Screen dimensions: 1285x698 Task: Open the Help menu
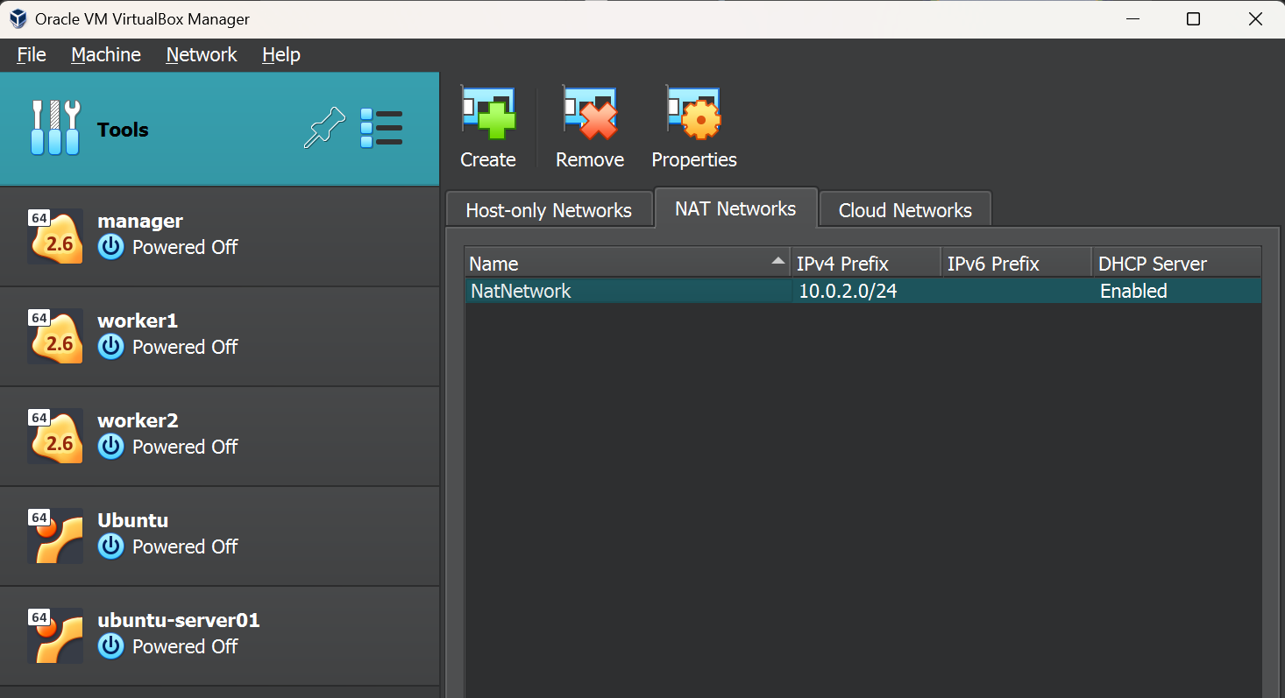click(x=280, y=55)
